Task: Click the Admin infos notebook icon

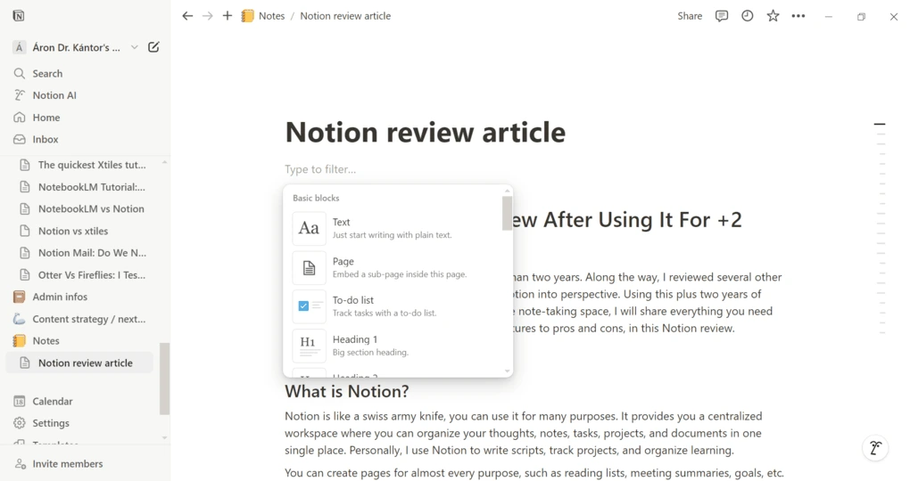Action: pos(19,297)
